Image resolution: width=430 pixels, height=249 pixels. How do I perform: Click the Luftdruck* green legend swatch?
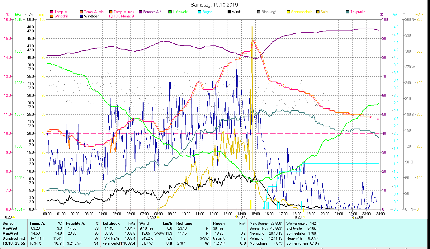[170, 12]
